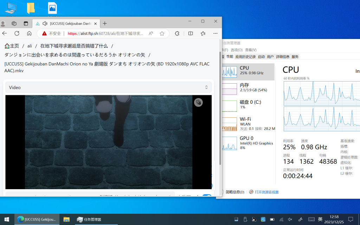Open clock showing 12:58 2023/12/25

coord(334,219)
